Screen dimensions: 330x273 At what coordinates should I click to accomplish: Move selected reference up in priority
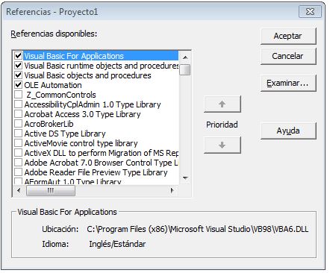click(x=222, y=104)
